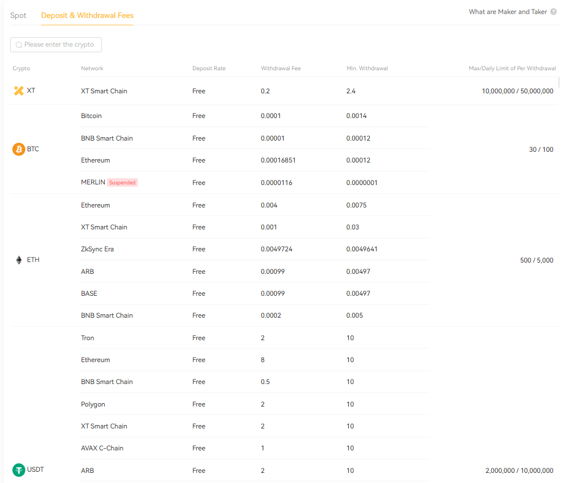The height and width of the screenshot is (483, 561).
Task: Click min withdrawal 0.03 value
Action: pyautogui.click(x=352, y=227)
